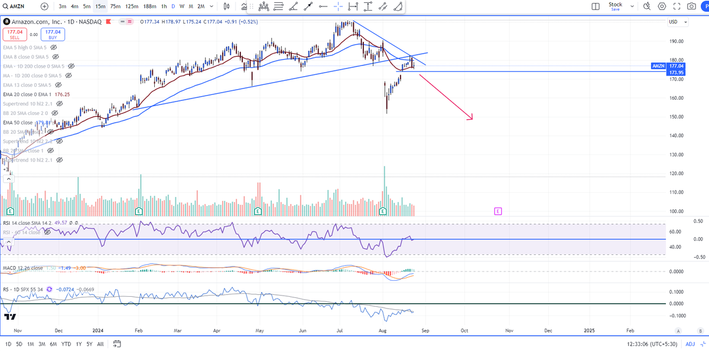709x351 pixels.
Task: Open chart settings hexagon icon
Action: coord(662,6)
